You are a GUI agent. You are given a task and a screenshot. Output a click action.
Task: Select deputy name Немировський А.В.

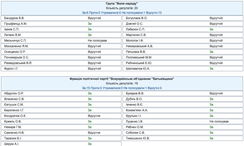coord(139,46)
